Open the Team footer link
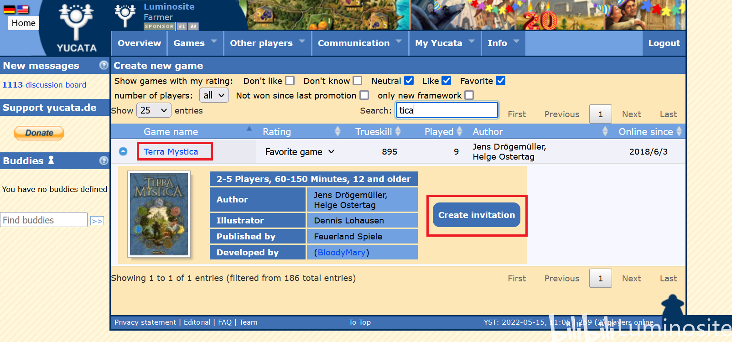Image resolution: width=732 pixels, height=342 pixels. click(x=249, y=322)
